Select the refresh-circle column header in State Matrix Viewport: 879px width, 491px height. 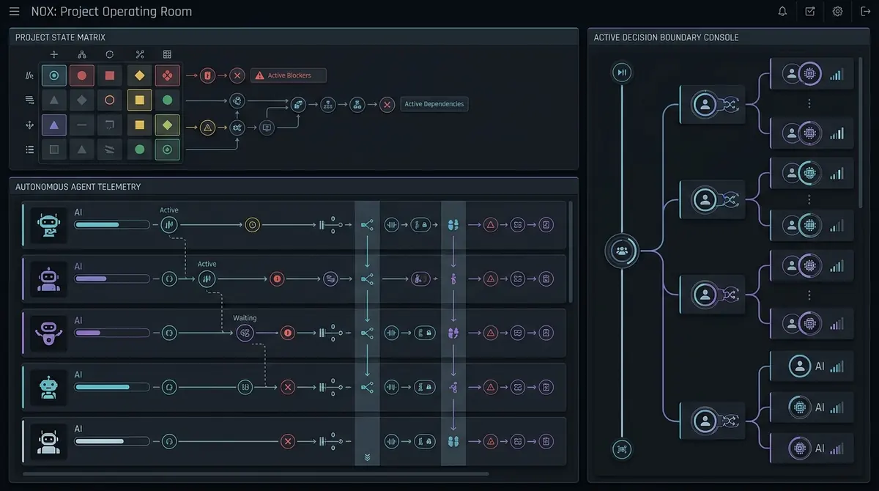(x=110, y=54)
